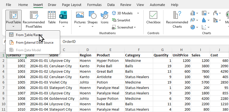
Task: Click the From Table/Range icon
Action: coord(11,35)
